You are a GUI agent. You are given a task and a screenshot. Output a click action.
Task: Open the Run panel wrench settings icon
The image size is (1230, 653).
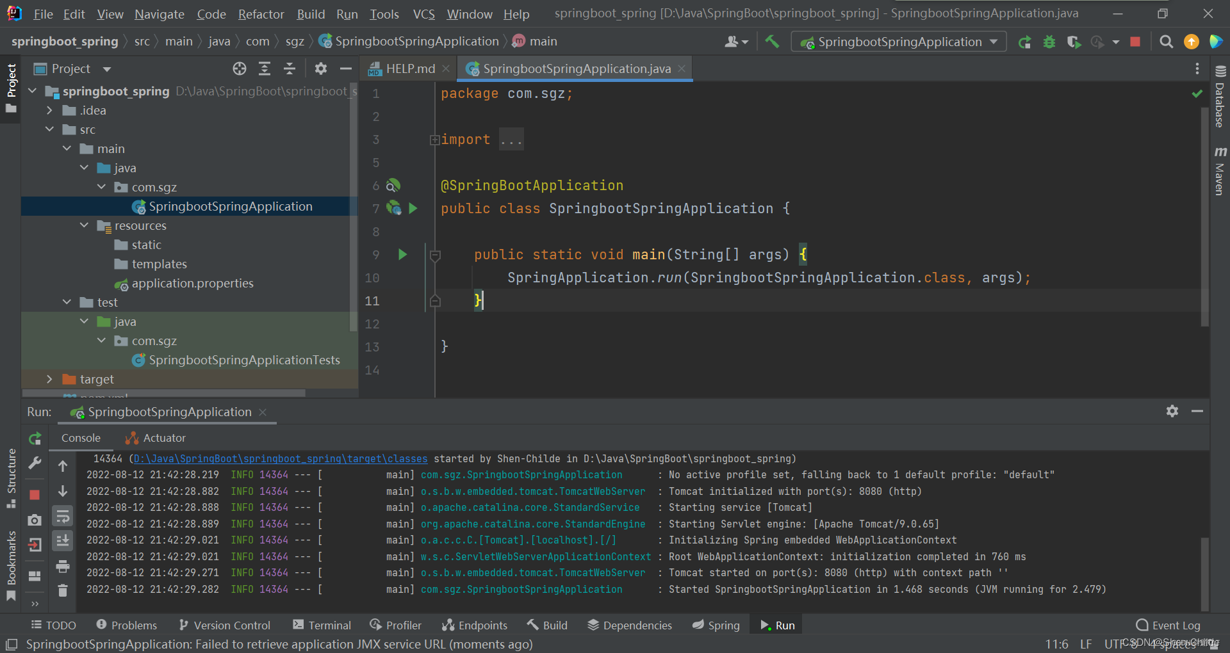pos(35,463)
